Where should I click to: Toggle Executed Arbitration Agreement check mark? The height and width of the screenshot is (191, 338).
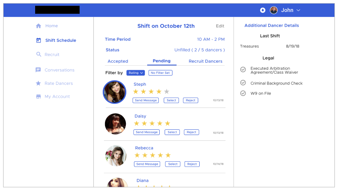243,69
